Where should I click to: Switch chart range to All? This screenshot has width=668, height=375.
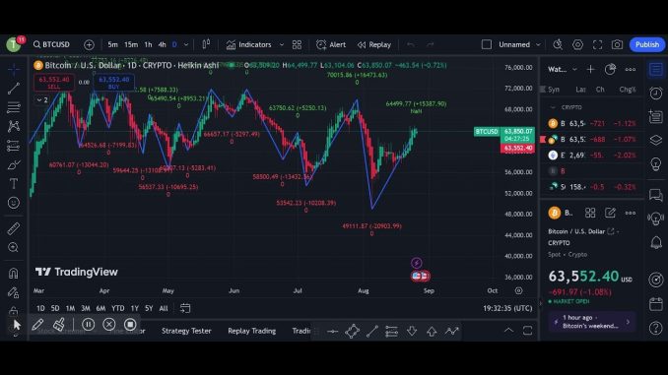point(164,308)
